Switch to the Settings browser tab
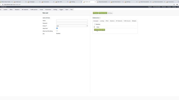This screenshot has height=100, width=179. pyautogui.click(x=131, y=2)
